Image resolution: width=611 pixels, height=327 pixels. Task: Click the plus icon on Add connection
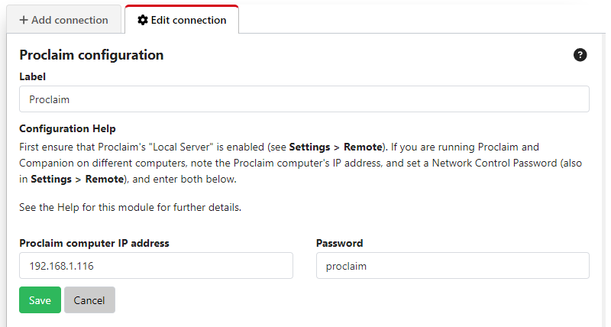[x=24, y=20]
